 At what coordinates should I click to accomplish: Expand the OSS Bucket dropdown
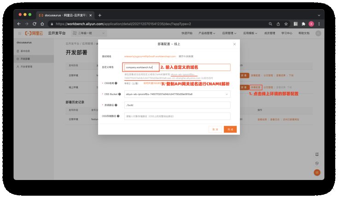pyautogui.click(x=227, y=94)
